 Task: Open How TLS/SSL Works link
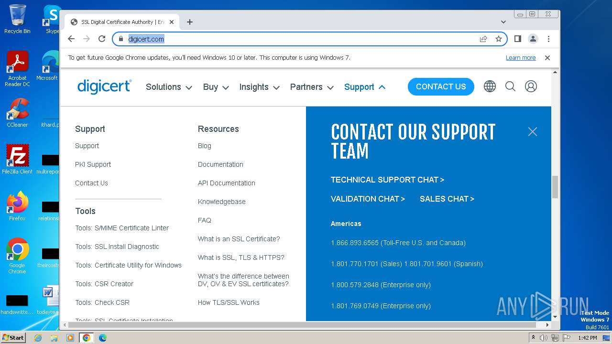click(229, 302)
